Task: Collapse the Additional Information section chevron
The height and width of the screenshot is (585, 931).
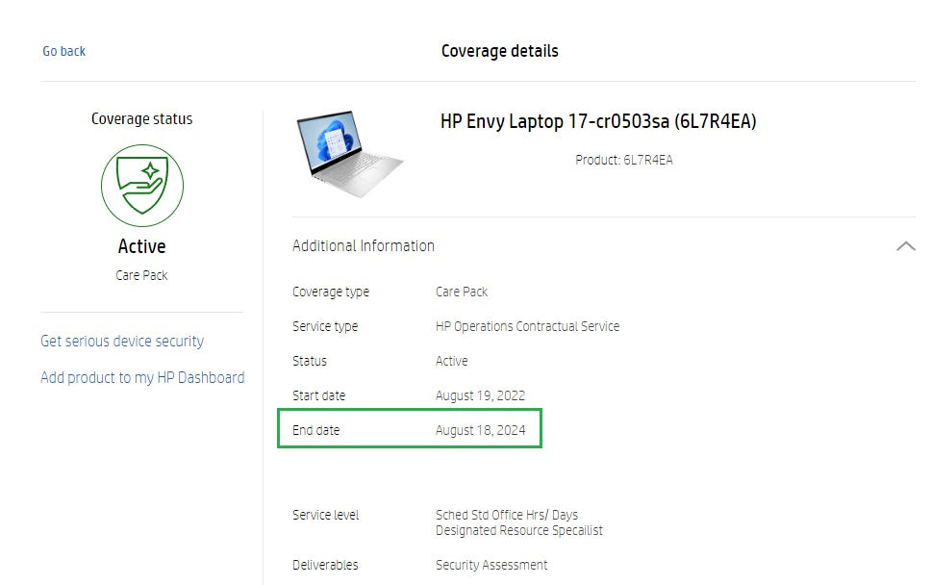Action: pos(905,246)
